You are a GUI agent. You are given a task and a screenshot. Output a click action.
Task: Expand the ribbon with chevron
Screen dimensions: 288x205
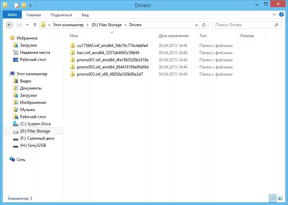[274, 14]
